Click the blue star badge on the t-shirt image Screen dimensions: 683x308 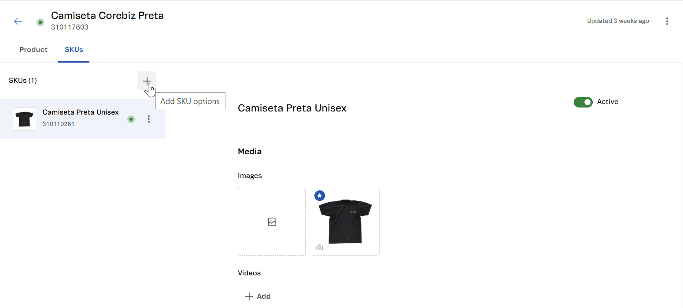320,195
